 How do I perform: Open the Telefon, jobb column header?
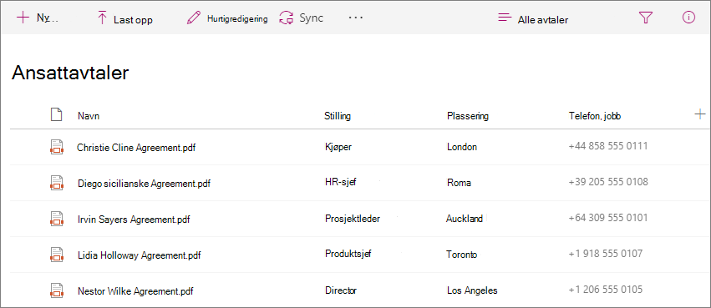pyautogui.click(x=595, y=116)
